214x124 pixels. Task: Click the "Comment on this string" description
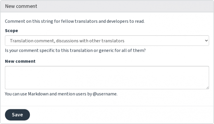pyautogui.click(x=75, y=21)
